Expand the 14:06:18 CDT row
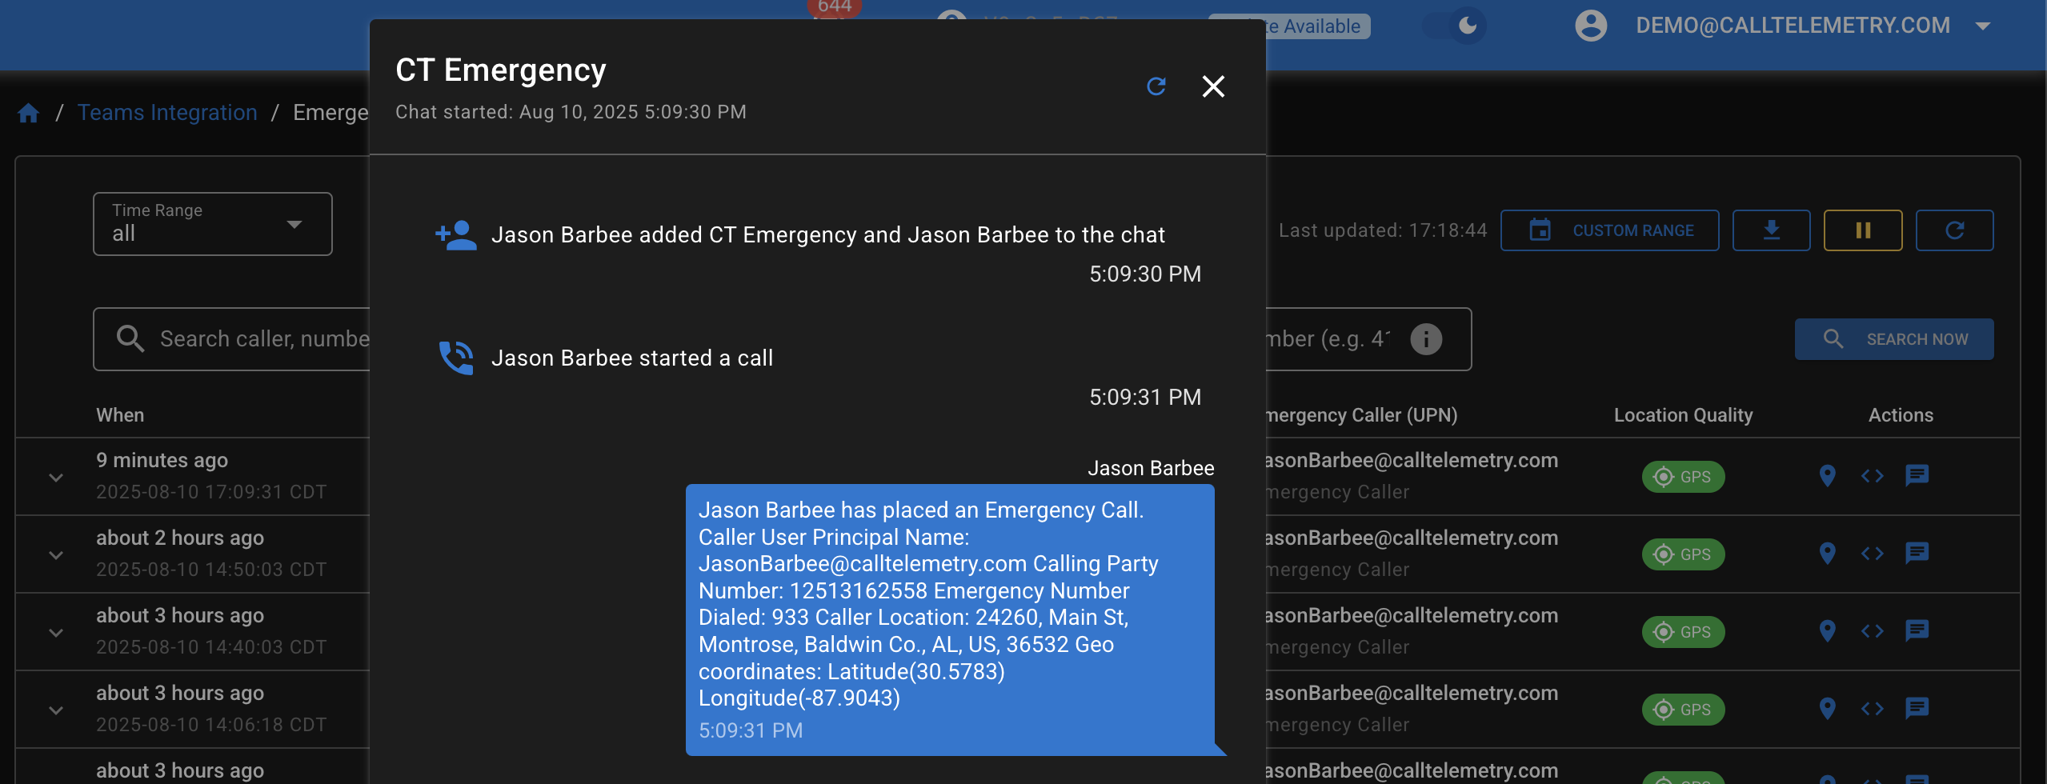 56,710
